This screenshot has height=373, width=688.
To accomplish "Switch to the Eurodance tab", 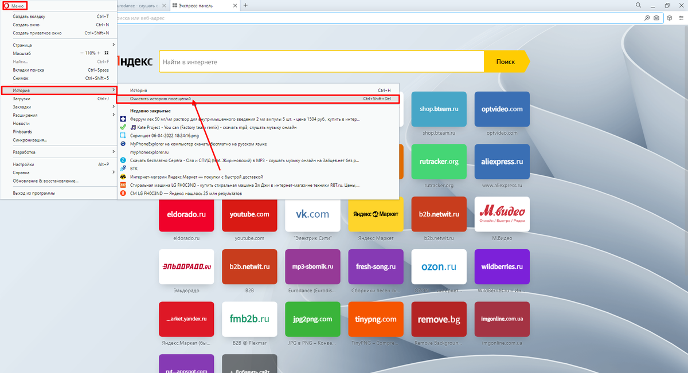I will click(142, 5).
